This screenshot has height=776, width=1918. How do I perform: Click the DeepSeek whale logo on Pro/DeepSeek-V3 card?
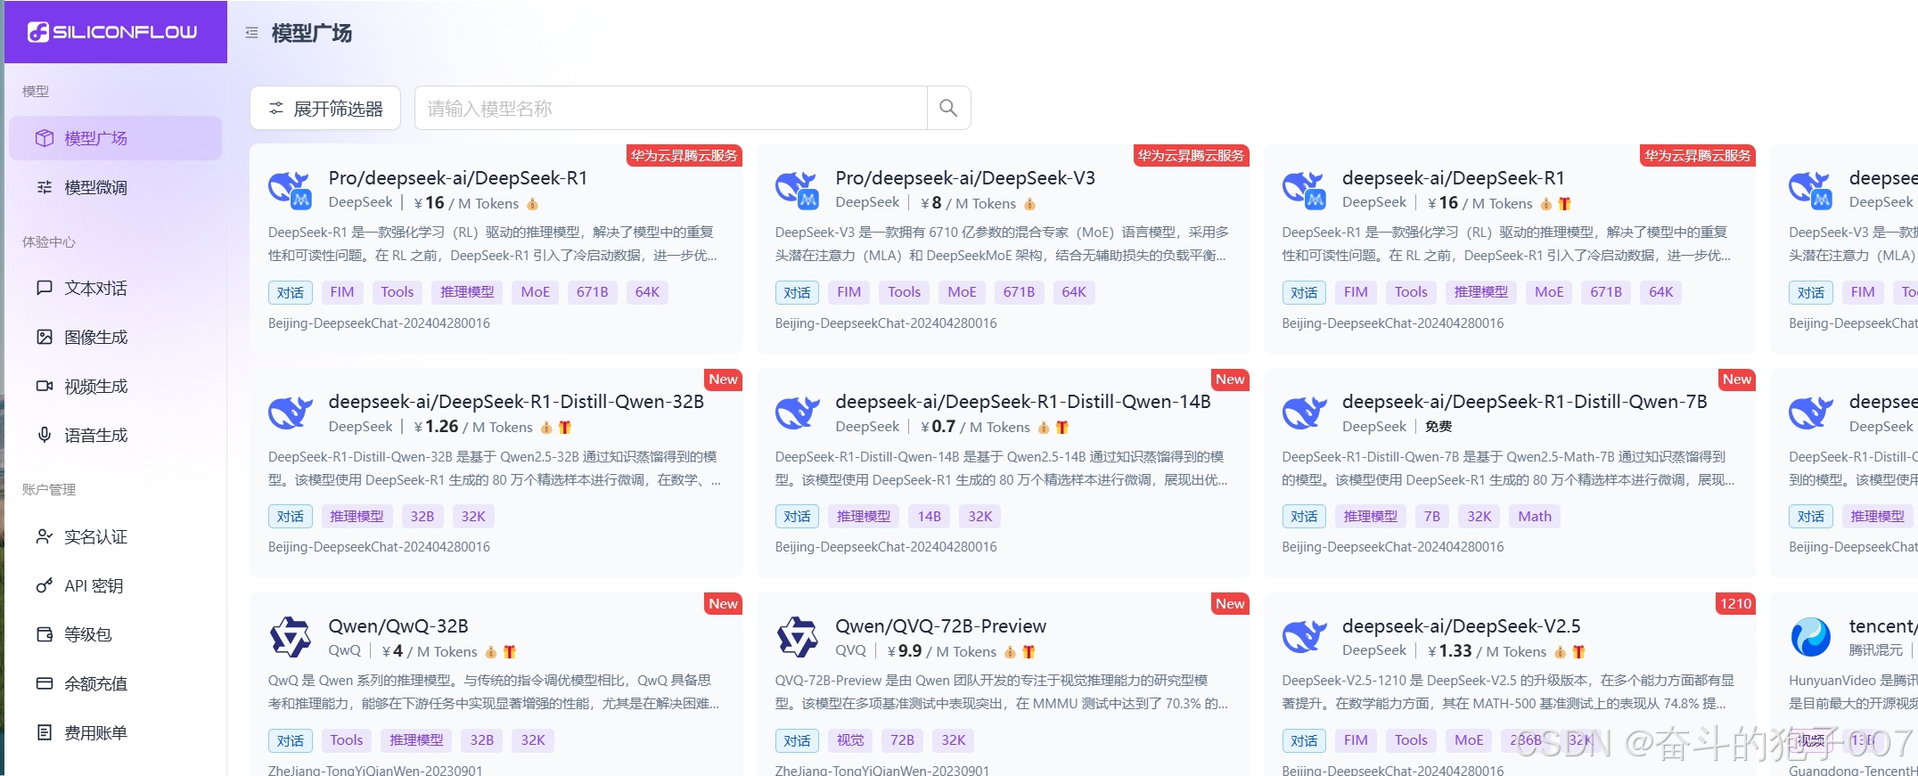click(x=797, y=189)
